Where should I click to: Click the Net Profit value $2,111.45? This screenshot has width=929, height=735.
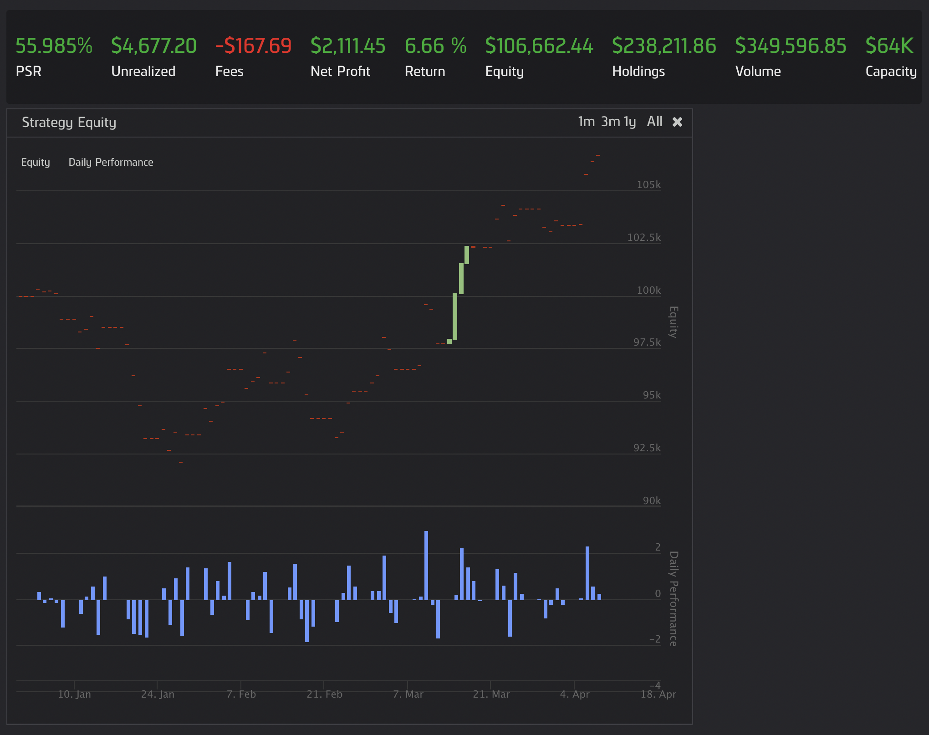(348, 46)
